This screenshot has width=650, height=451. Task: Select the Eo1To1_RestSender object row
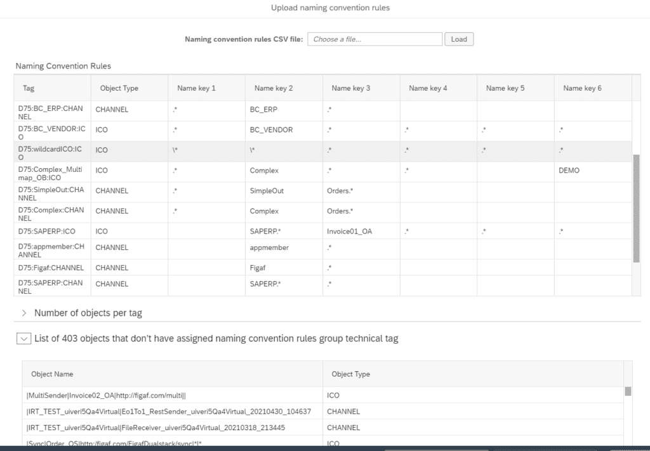323,411
